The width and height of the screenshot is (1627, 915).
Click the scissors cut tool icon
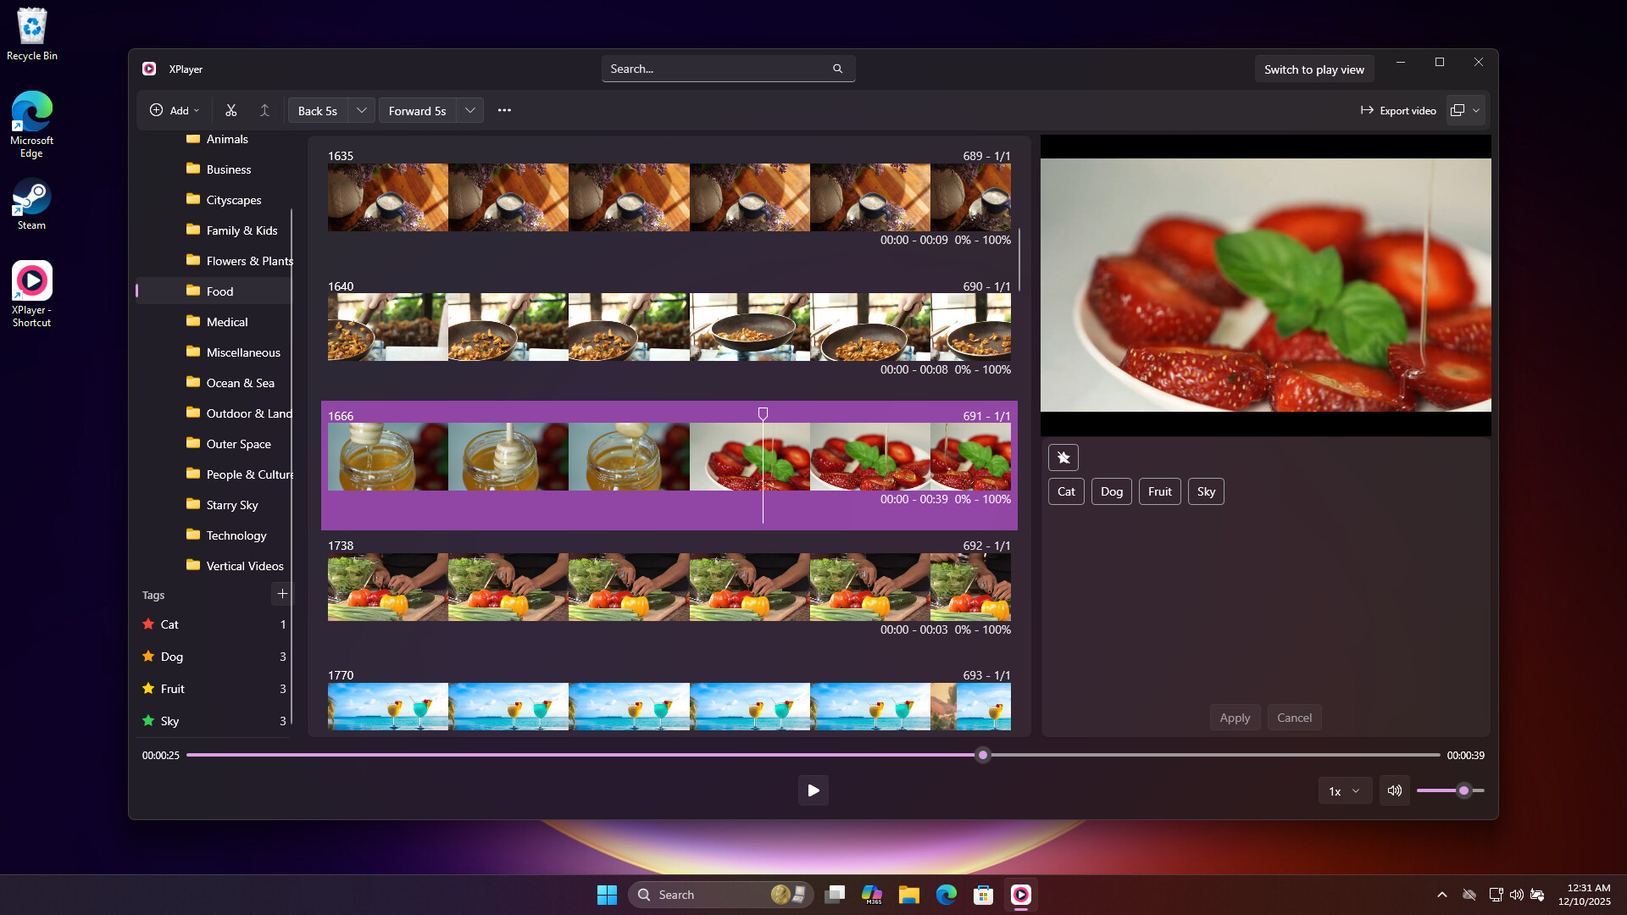[x=230, y=110]
